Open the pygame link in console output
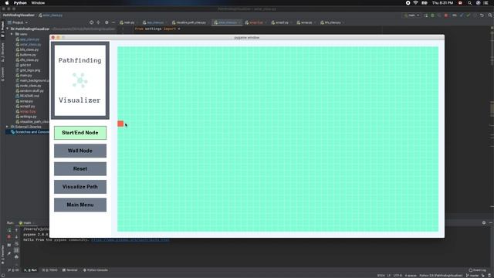This screenshot has width=494, height=278. click(x=130, y=240)
